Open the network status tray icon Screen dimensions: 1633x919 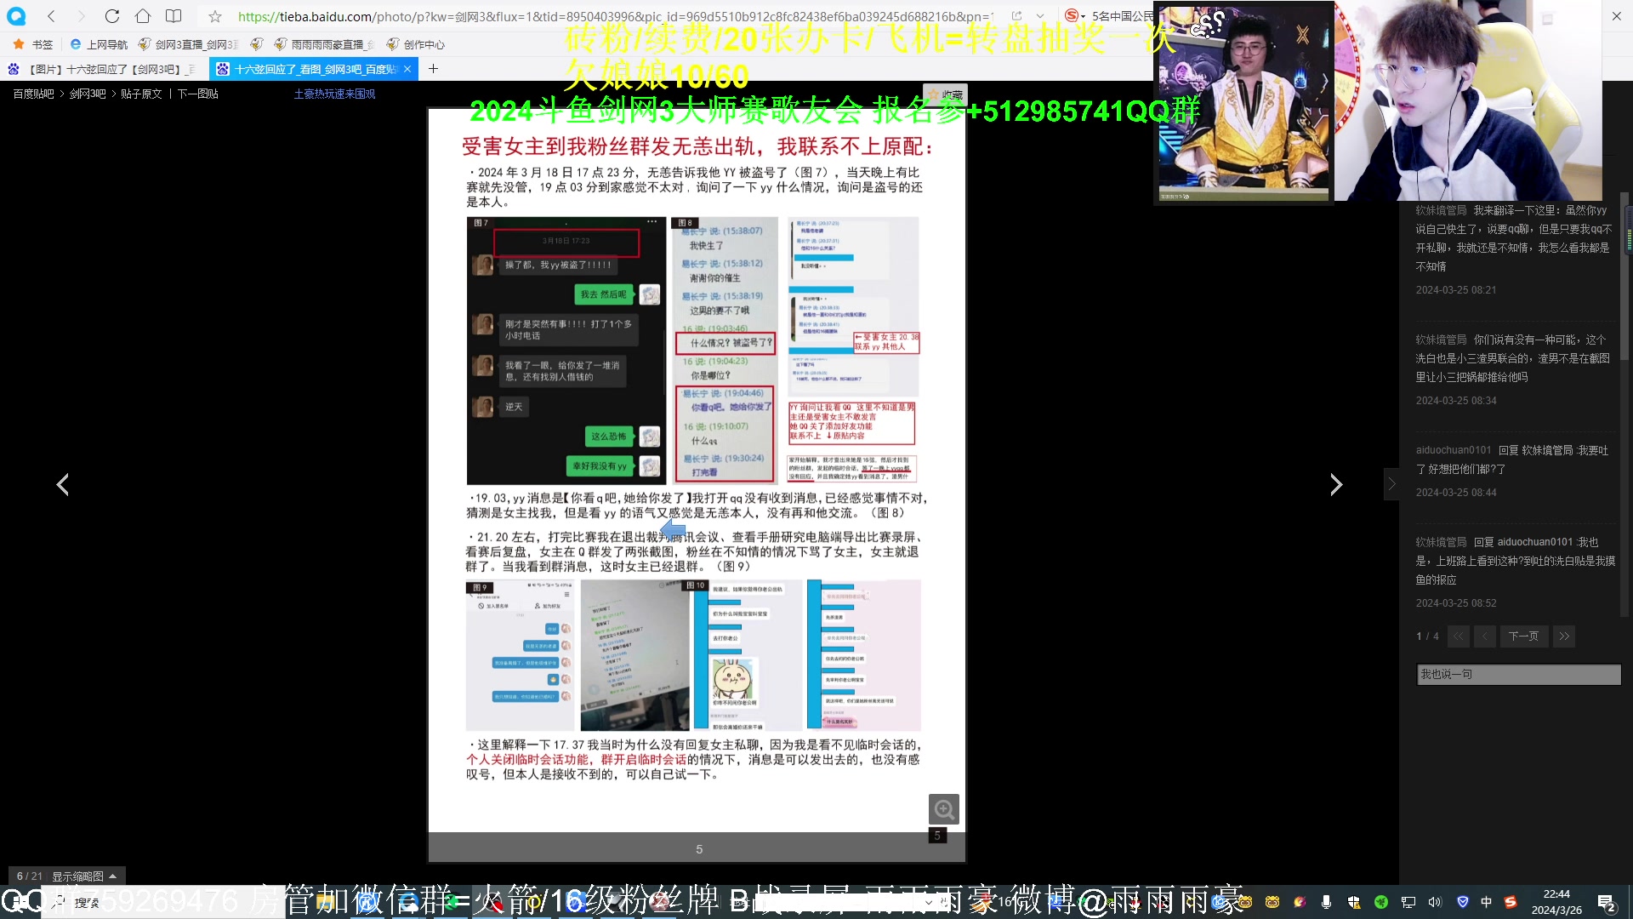tap(1408, 902)
